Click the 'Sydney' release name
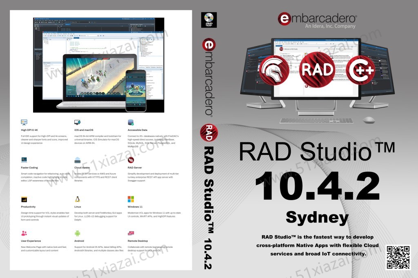Screen dimensions: 418x278 (317, 218)
